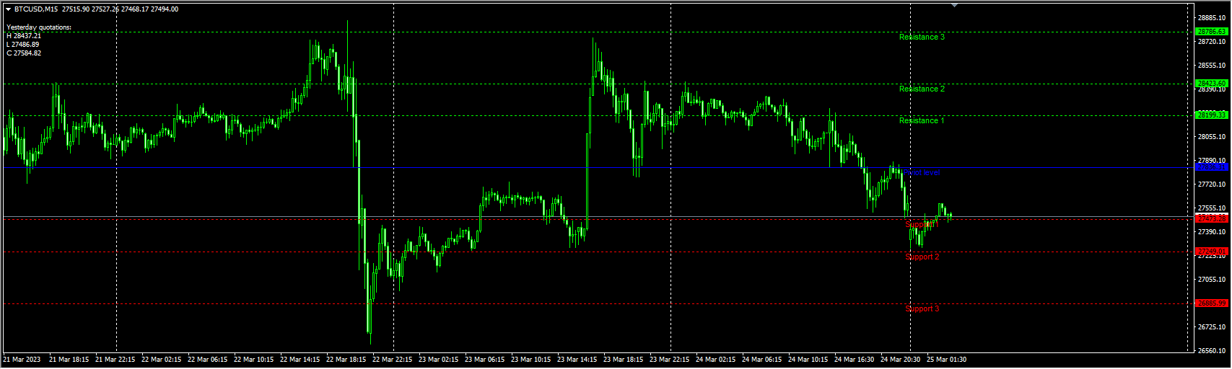Click the chart header OHLC values text

(121, 9)
